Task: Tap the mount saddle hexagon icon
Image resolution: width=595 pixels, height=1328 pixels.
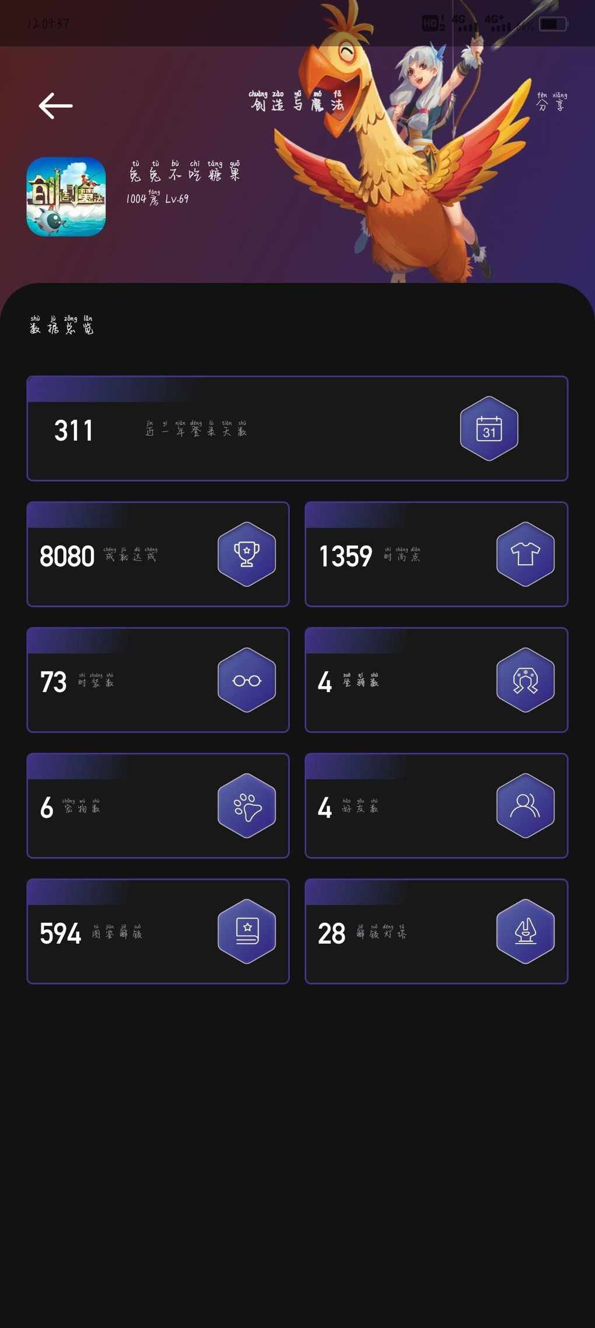Action: [x=525, y=680]
